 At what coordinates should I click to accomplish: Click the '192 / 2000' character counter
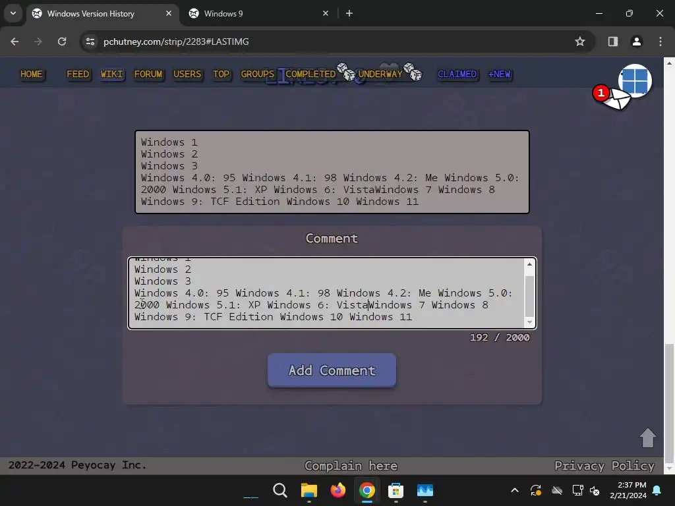[500, 337]
